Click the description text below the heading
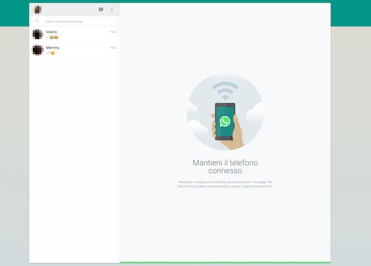Viewport: 371px width, 266px height. pyautogui.click(x=225, y=184)
